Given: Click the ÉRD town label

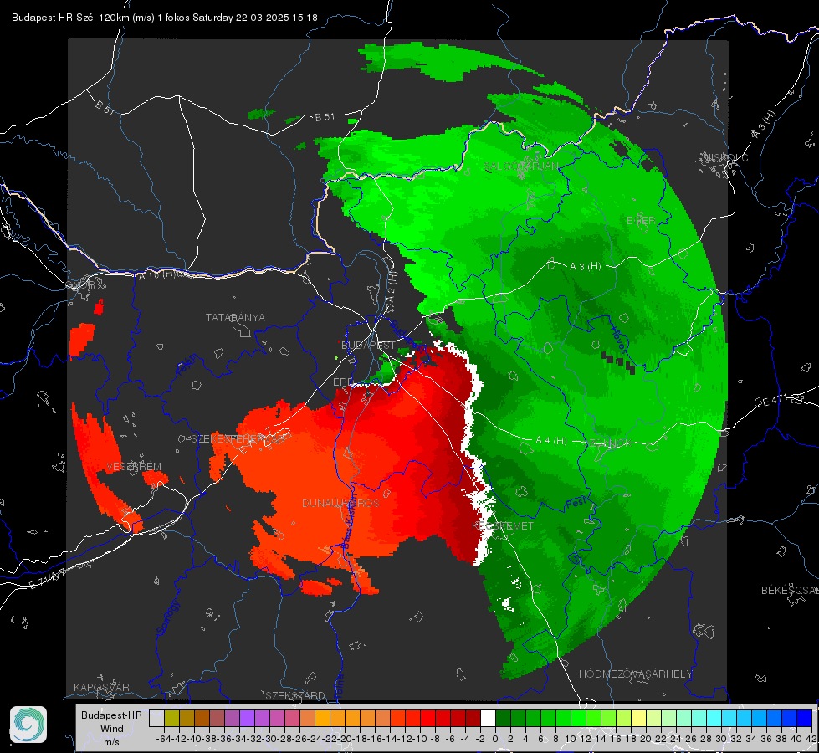Looking at the screenshot, I should tap(342, 382).
